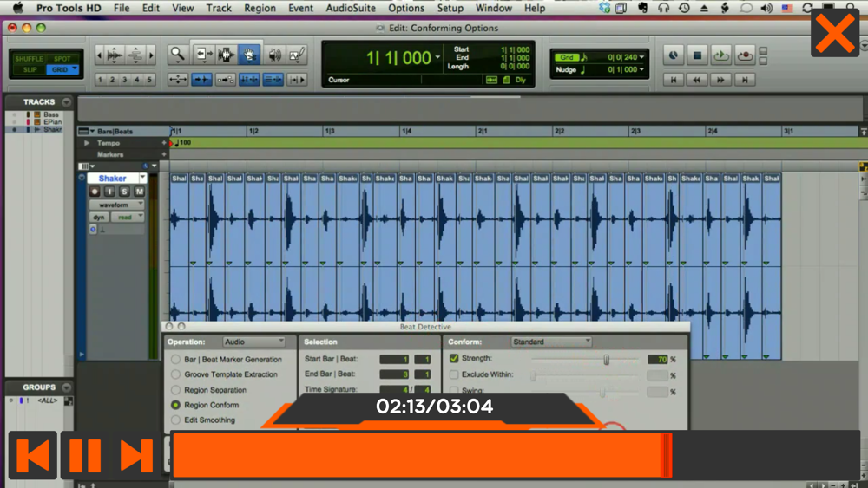868x488 pixels.
Task: Open the AudioSuite menu
Action: (351, 9)
